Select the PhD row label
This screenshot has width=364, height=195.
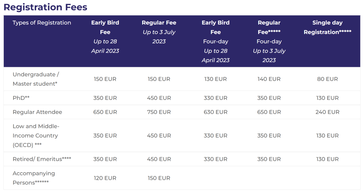(x=21, y=98)
